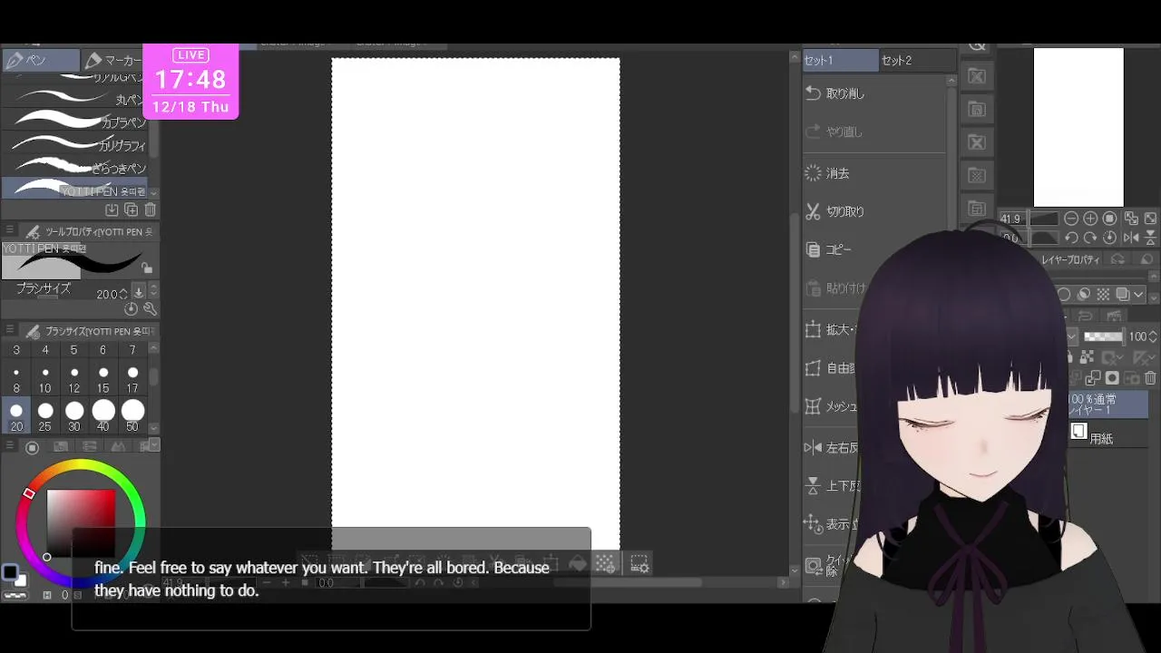Click 貼り付け paste in quick access
The image size is (1161, 653).
835,288
